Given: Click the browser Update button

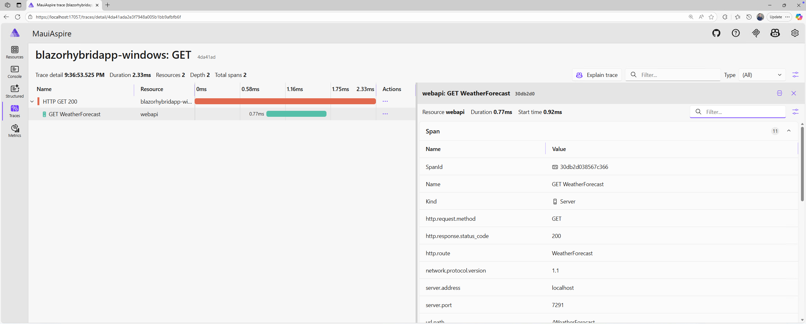Looking at the screenshot, I should [776, 17].
